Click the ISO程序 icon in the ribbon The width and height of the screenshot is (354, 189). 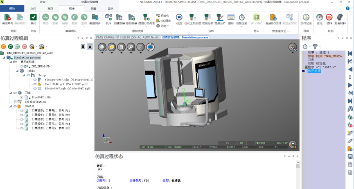164,21
